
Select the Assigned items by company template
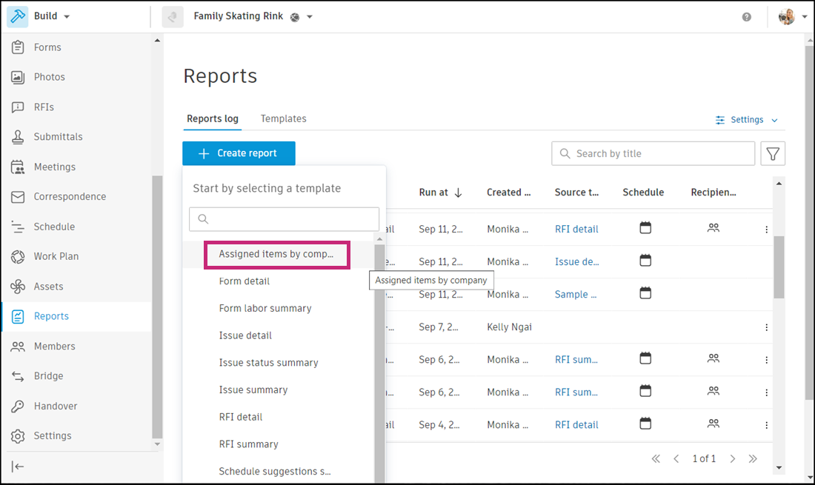coord(276,254)
